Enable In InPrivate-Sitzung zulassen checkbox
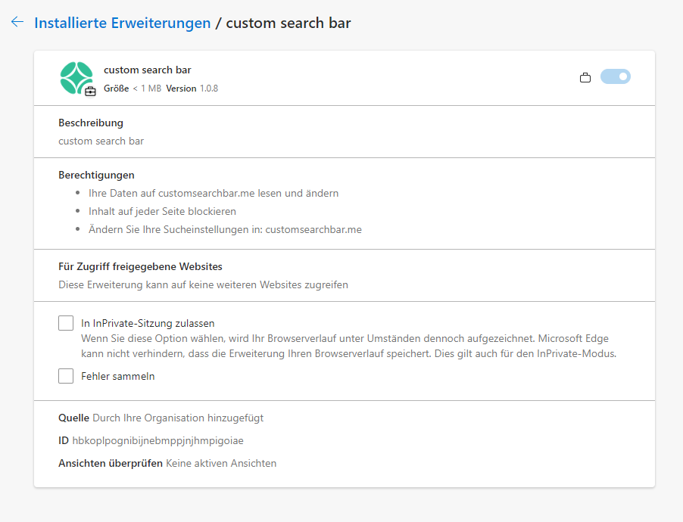 coord(66,323)
